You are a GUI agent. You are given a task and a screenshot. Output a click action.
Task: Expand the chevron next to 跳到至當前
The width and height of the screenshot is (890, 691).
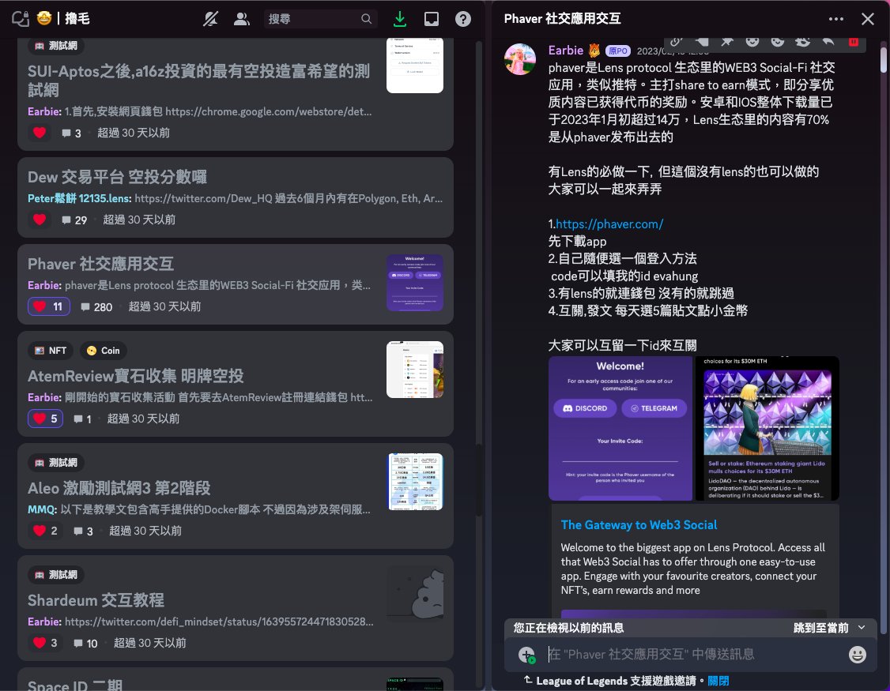coord(863,627)
